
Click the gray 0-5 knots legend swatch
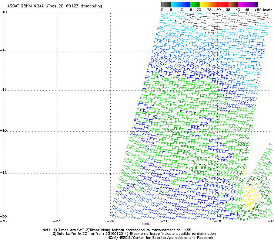[x=166, y=4]
